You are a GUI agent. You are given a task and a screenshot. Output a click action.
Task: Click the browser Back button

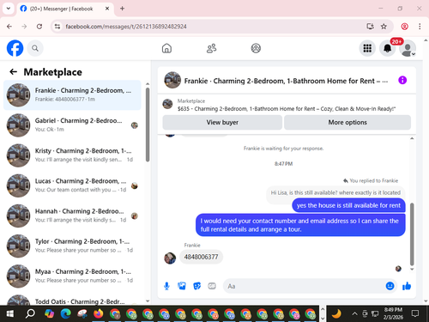[9, 27]
